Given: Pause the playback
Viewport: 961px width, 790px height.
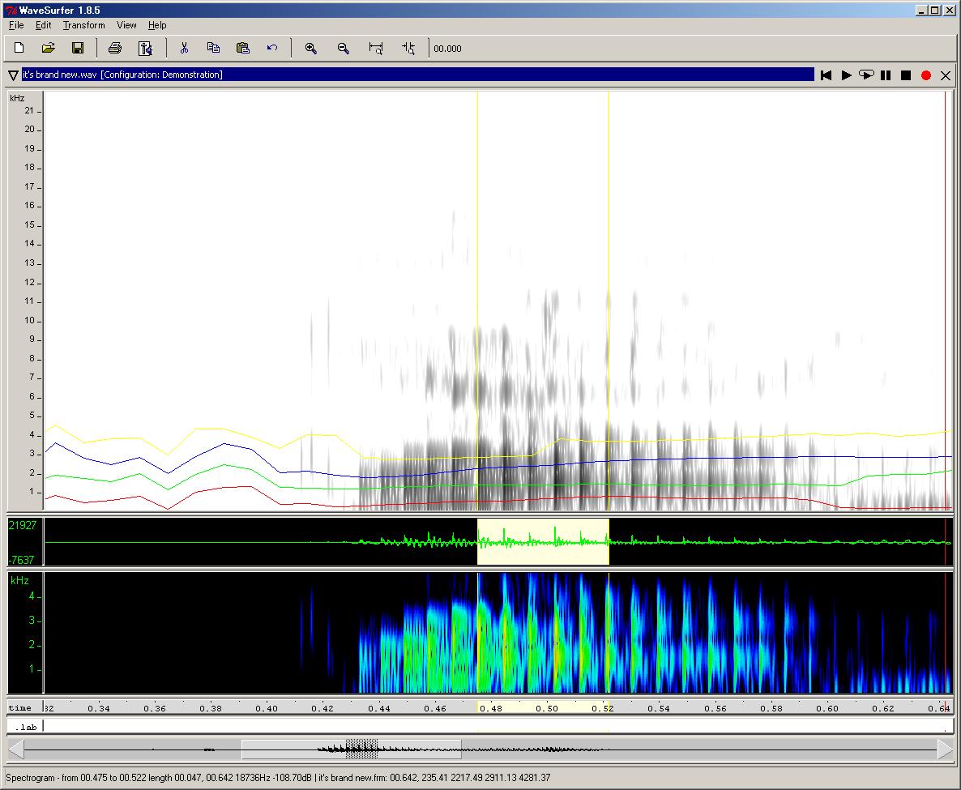Looking at the screenshot, I should pos(886,75).
